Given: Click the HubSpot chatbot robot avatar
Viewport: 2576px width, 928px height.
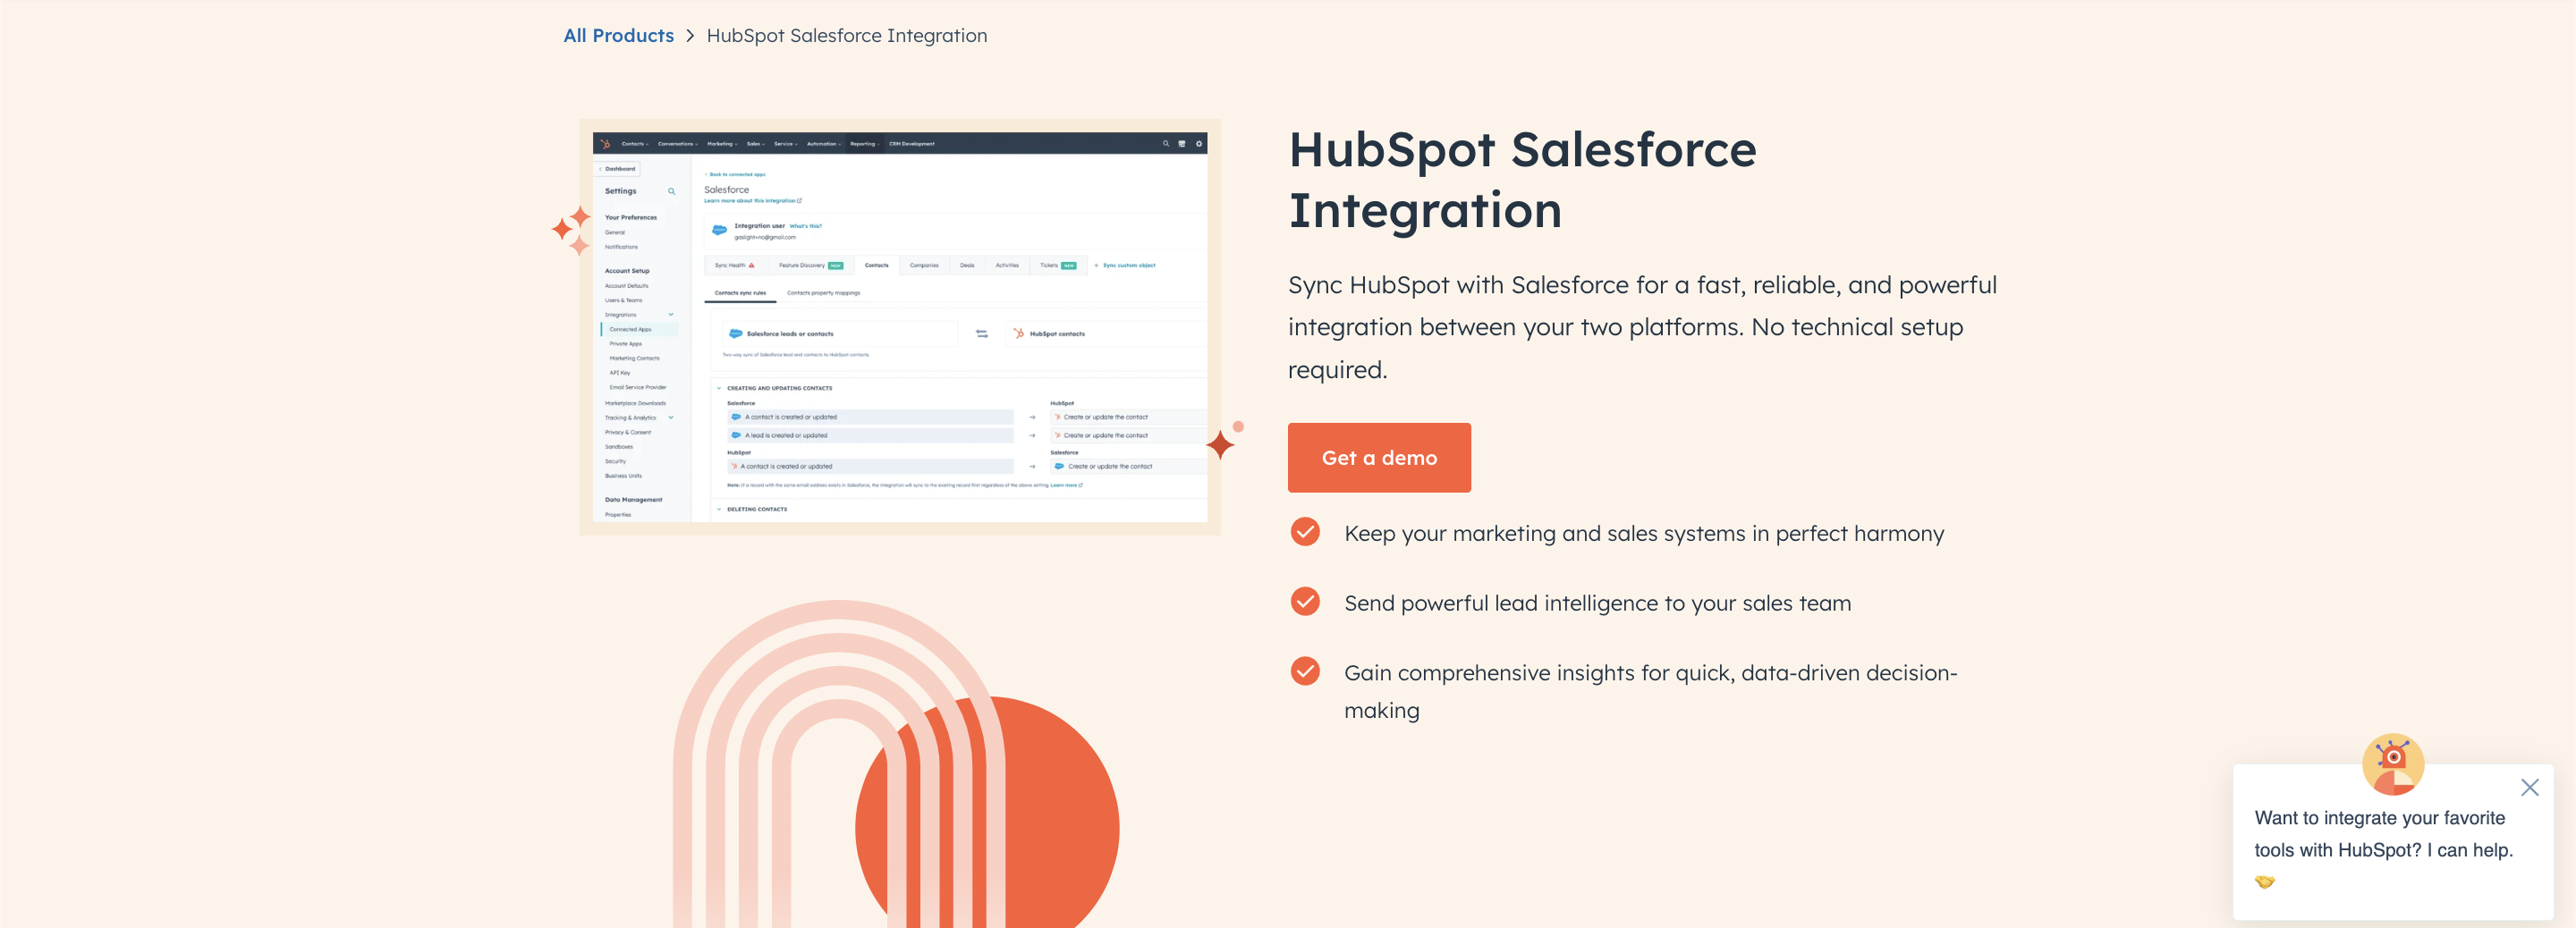Looking at the screenshot, I should pos(2392,763).
